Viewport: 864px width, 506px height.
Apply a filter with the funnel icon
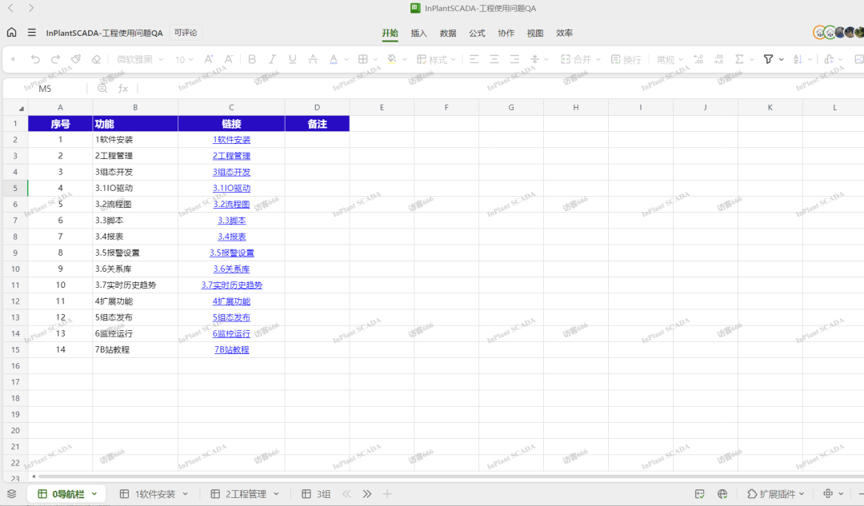(x=768, y=59)
